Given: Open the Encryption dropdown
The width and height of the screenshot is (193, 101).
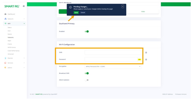Looking at the screenshot, I should (x=113, y=67).
